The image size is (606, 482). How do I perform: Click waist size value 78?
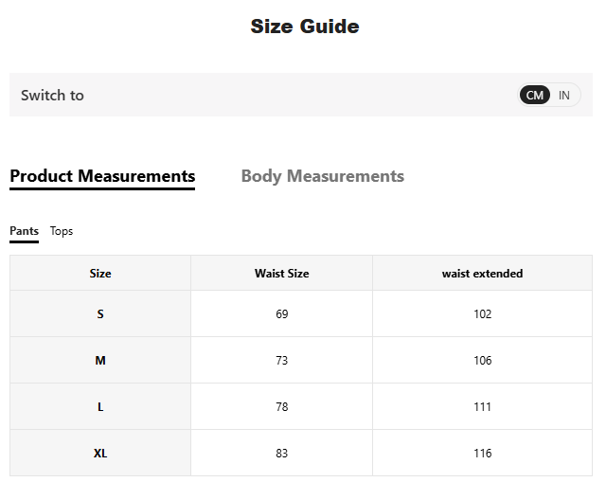coord(281,407)
